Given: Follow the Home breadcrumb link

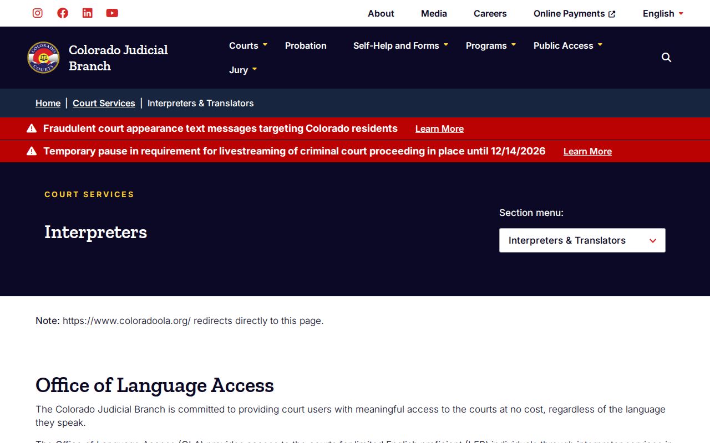Looking at the screenshot, I should coord(48,103).
